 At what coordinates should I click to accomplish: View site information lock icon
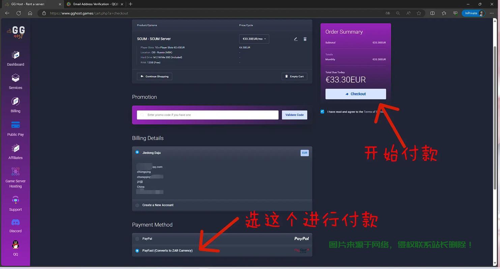[44, 13]
